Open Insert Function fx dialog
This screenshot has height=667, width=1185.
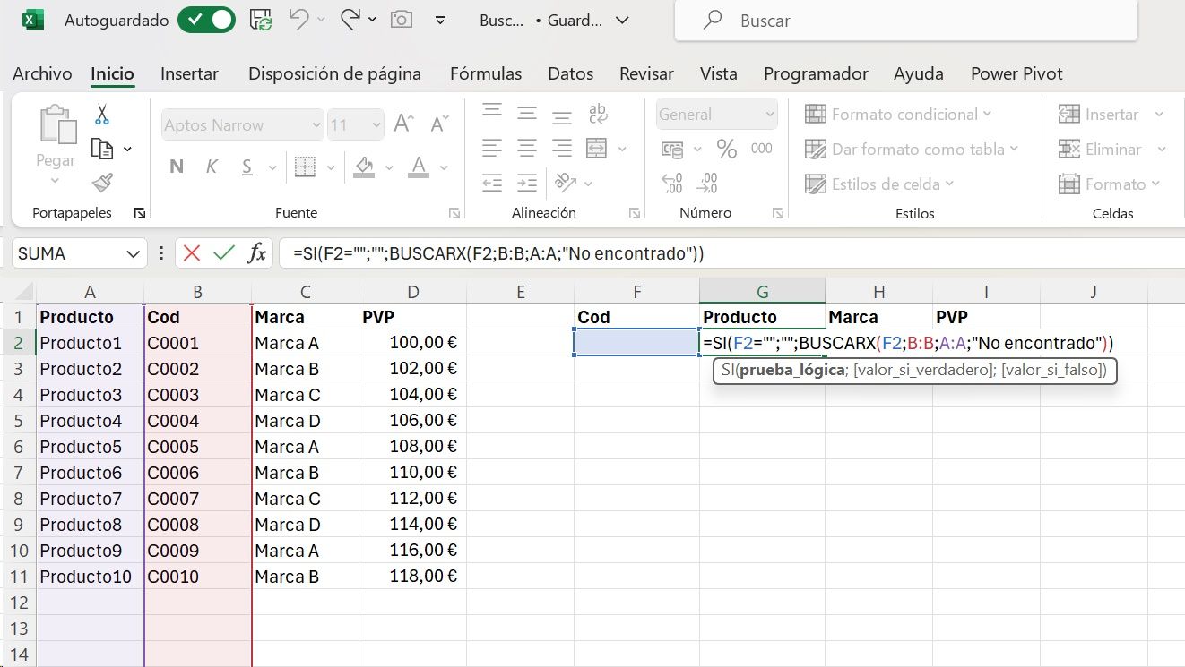click(x=256, y=253)
